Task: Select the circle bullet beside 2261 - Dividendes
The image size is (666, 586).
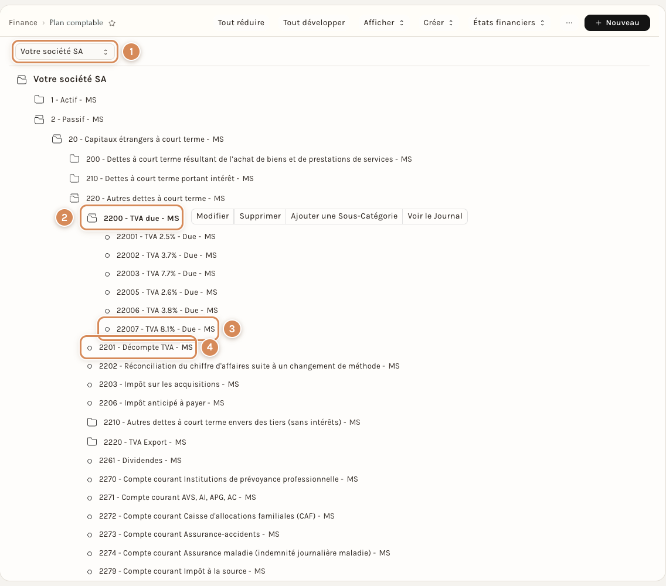Action: 90,461
